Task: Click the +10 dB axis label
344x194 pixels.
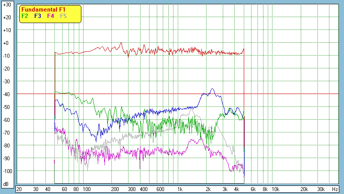Action: tap(7, 30)
